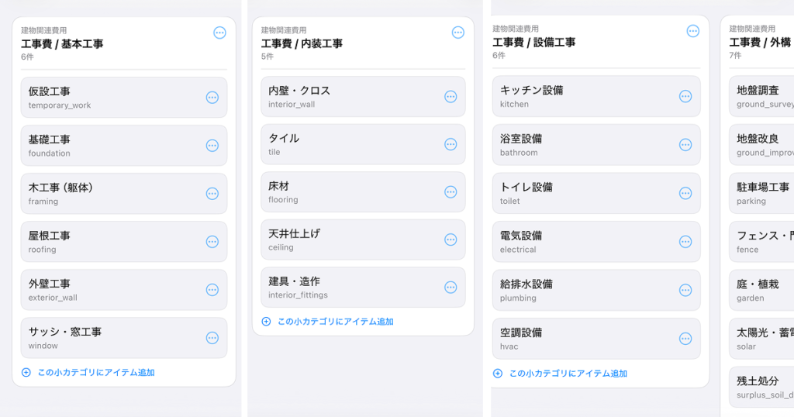Screen dimensions: 794x417
Task: Open options menu for 空調設備 item
Action: click(685, 339)
